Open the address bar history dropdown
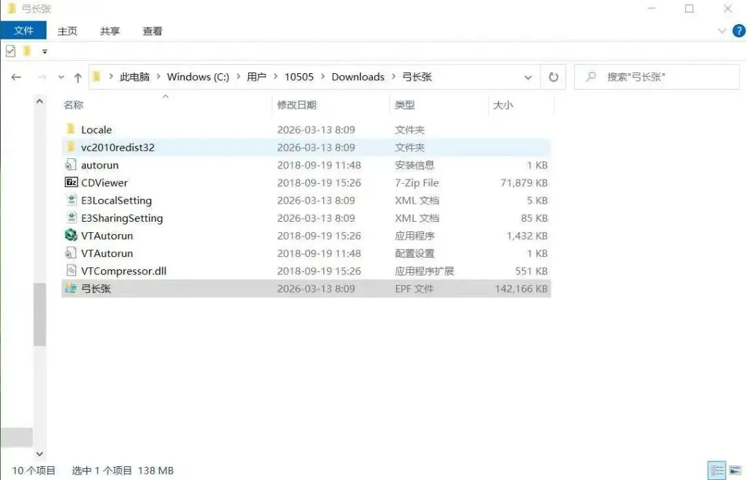Viewport: 747px width, 480px height. [528, 77]
